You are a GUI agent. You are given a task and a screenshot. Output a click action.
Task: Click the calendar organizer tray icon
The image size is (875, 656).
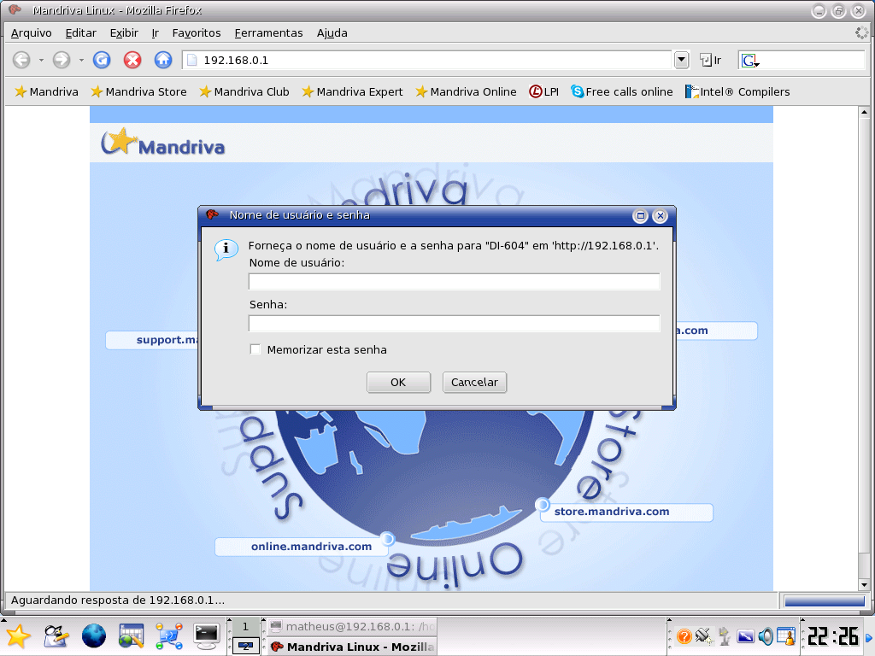(786, 636)
